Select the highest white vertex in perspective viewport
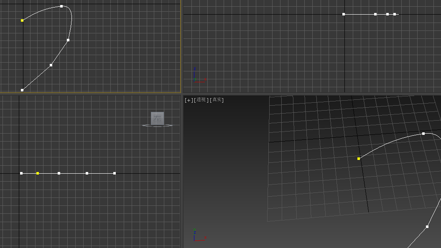 [x=423, y=134]
